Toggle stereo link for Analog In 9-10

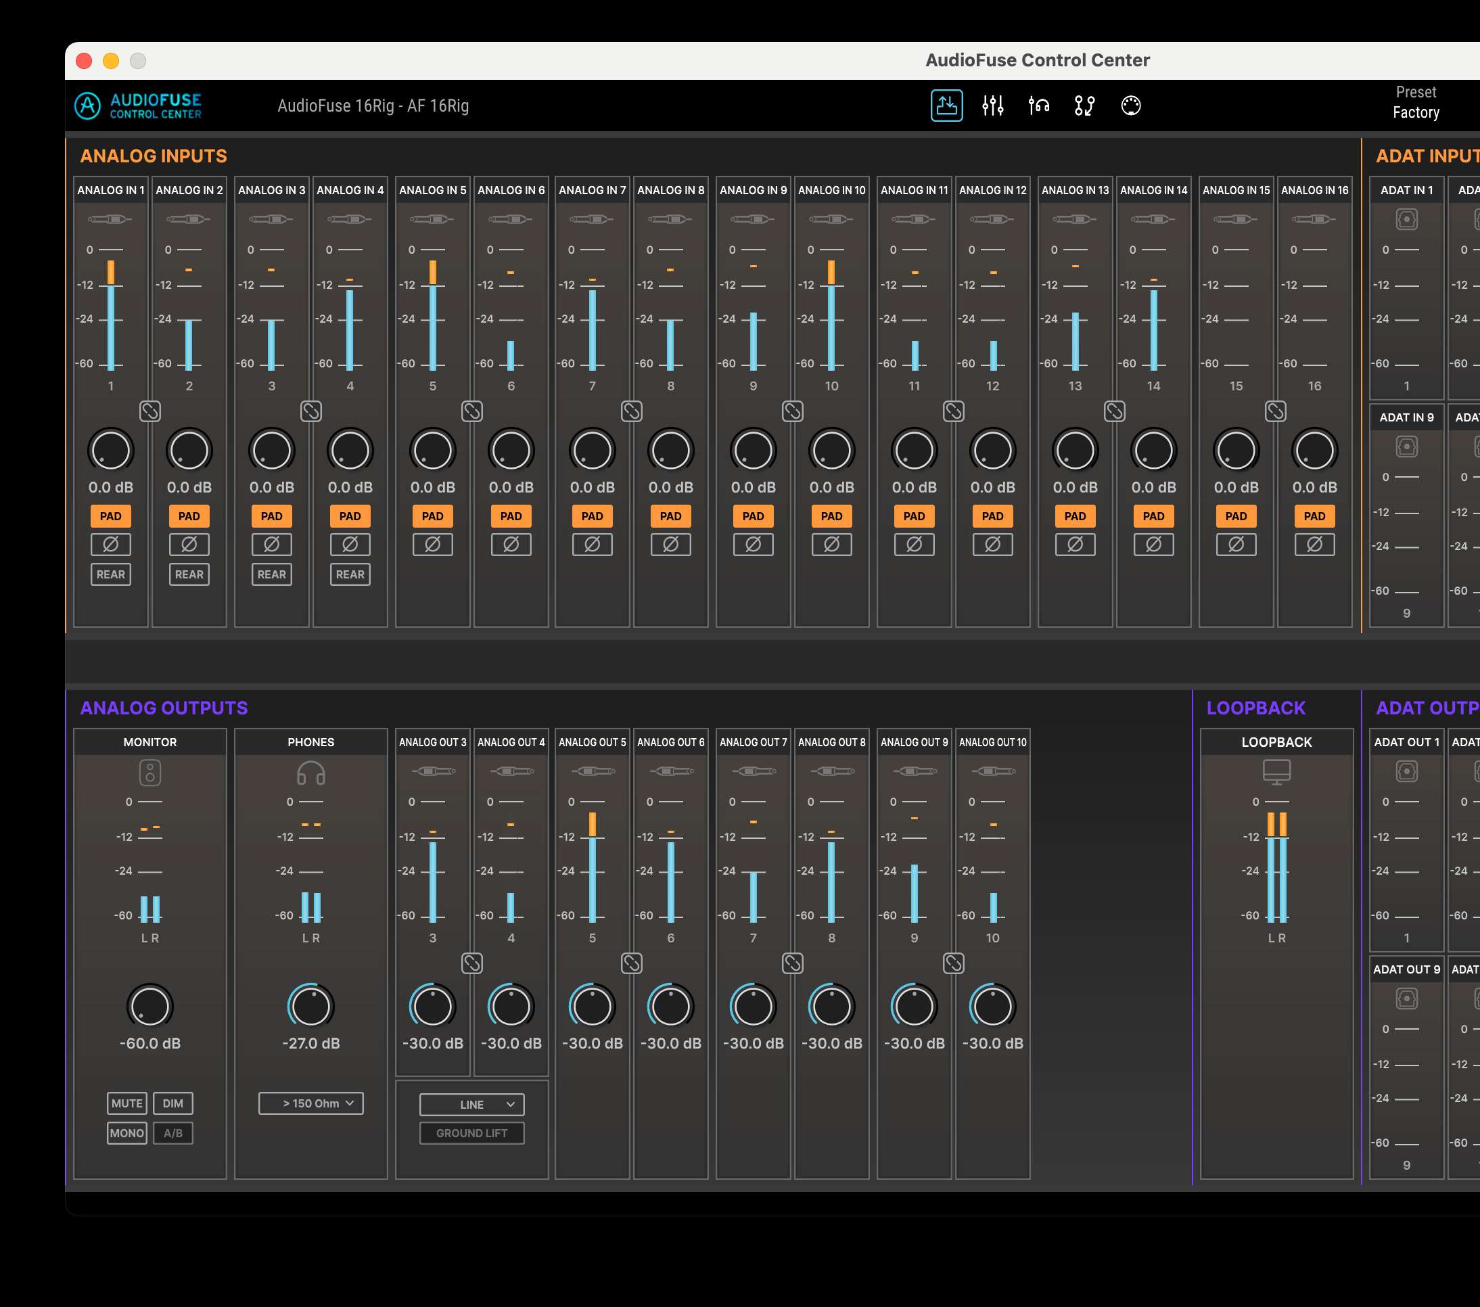pos(793,411)
